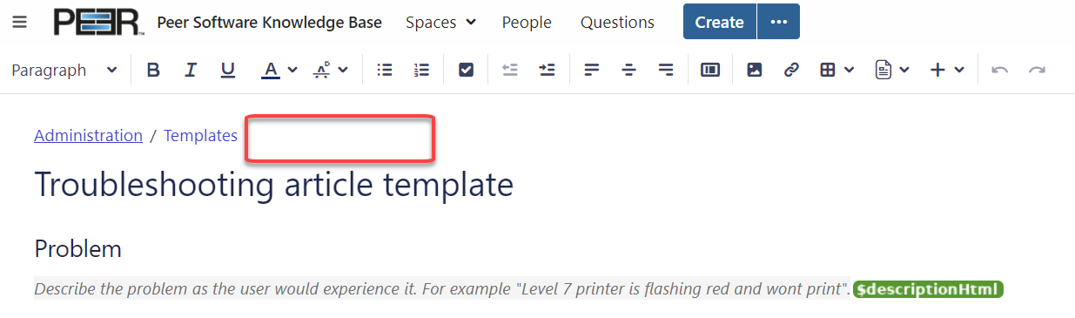
Task: Click the insert table icon
Action: click(x=828, y=70)
